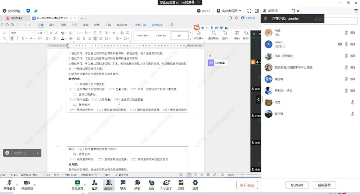The image size is (360, 194).
Task: Click the 论文查重 side button
Action: (218, 63)
